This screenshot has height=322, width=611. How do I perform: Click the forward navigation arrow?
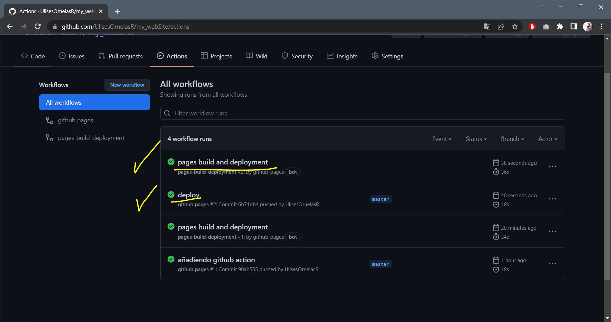[24, 26]
